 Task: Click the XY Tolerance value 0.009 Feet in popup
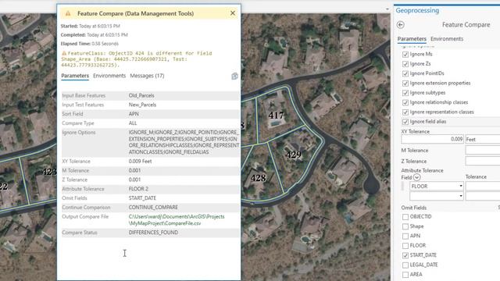click(x=140, y=162)
